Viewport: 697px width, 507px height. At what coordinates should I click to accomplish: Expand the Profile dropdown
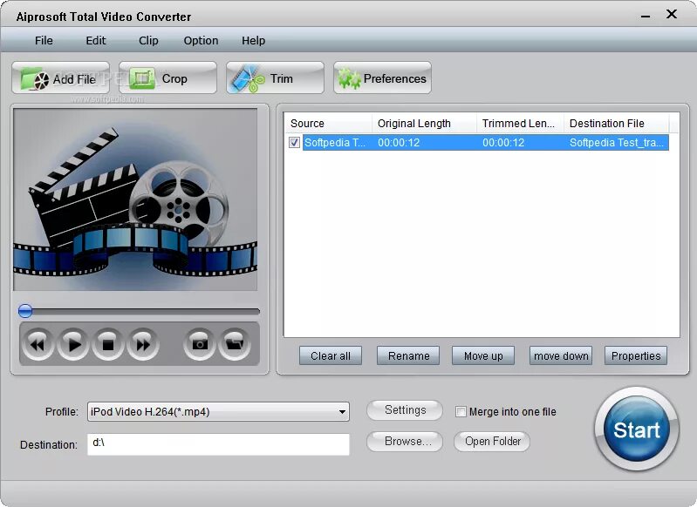342,411
